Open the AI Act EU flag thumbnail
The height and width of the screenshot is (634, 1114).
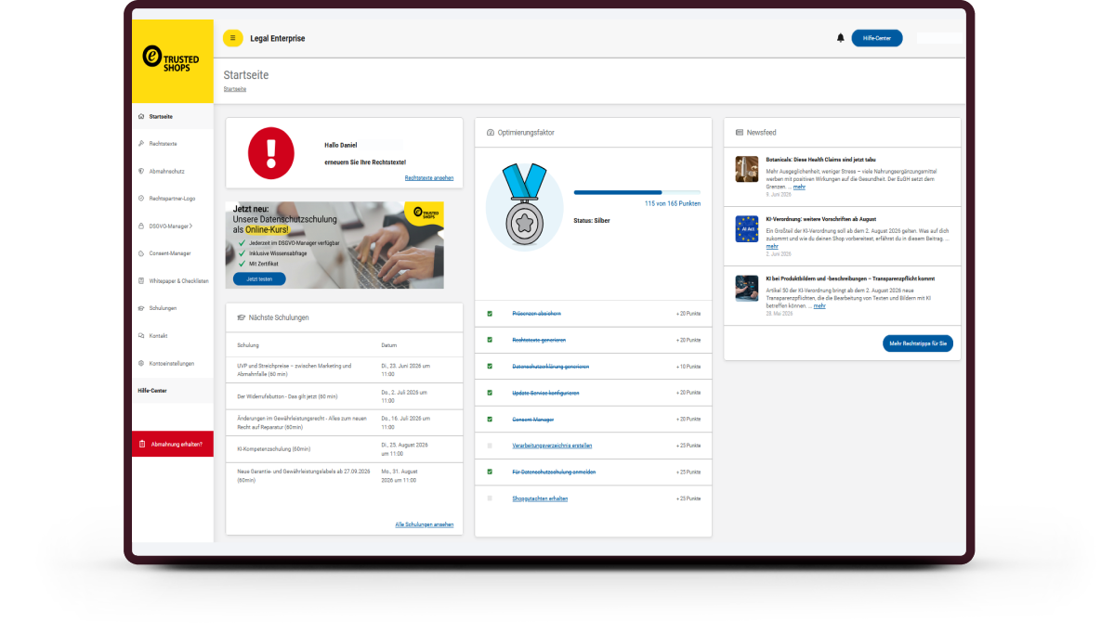(x=747, y=228)
